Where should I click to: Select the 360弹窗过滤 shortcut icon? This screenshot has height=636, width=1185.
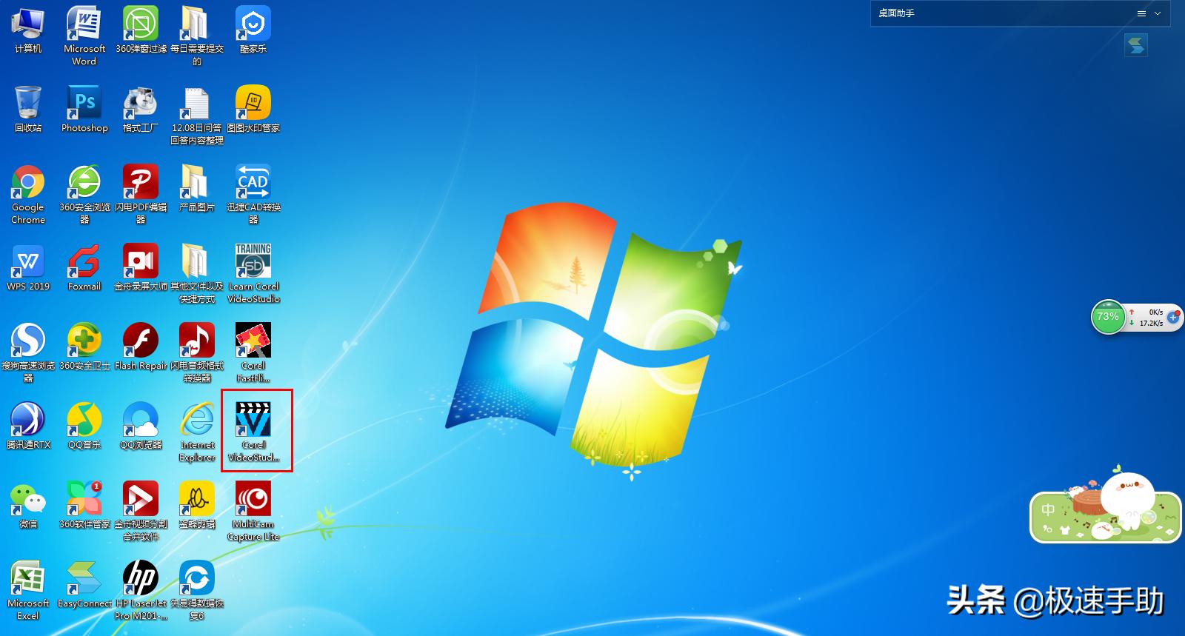(x=141, y=30)
